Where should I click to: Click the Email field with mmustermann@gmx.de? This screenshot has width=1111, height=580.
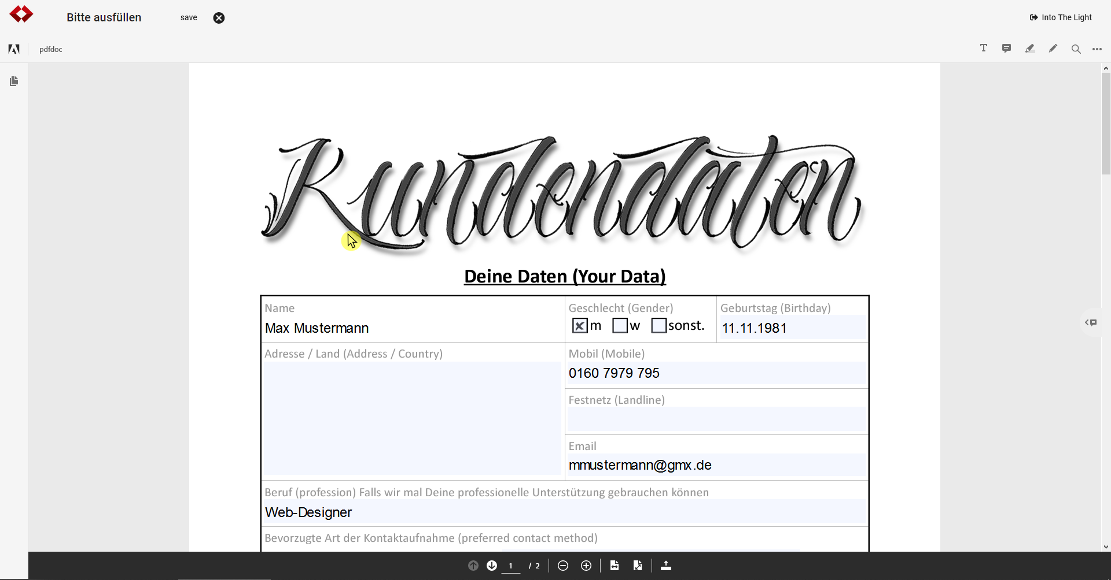pos(716,465)
